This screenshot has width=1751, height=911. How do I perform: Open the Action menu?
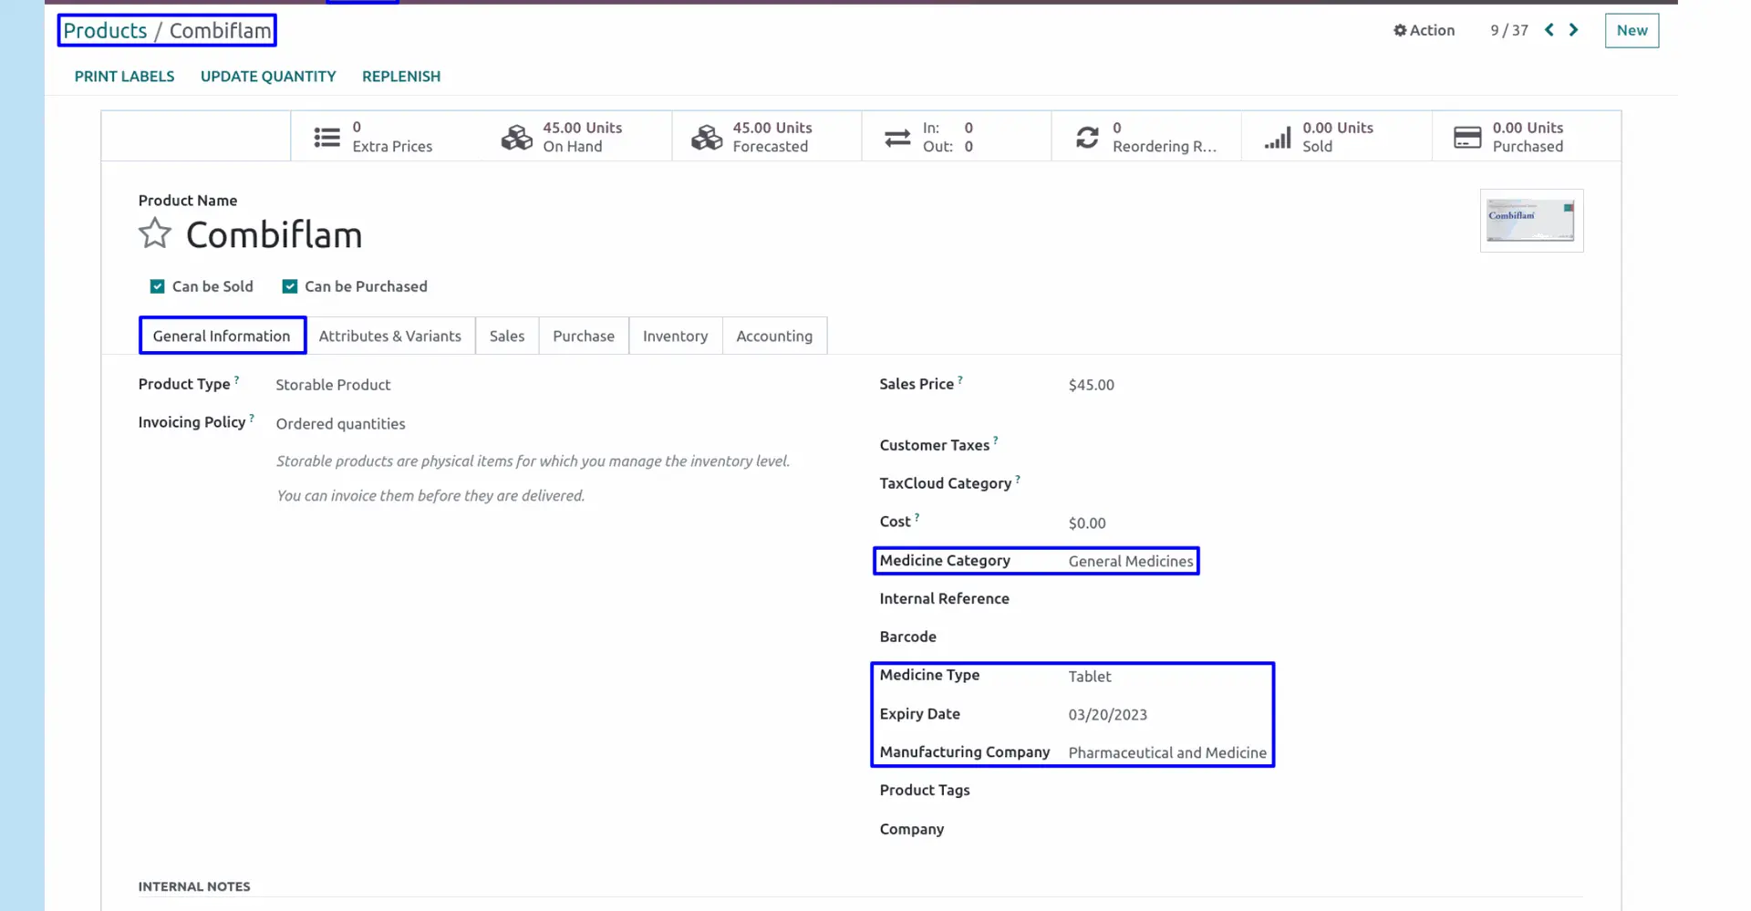pyautogui.click(x=1425, y=30)
